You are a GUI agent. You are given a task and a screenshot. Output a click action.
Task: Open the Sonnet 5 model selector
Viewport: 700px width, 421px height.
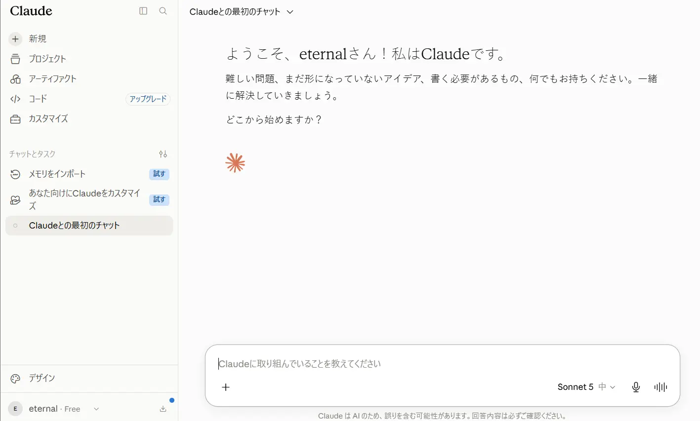(x=586, y=387)
